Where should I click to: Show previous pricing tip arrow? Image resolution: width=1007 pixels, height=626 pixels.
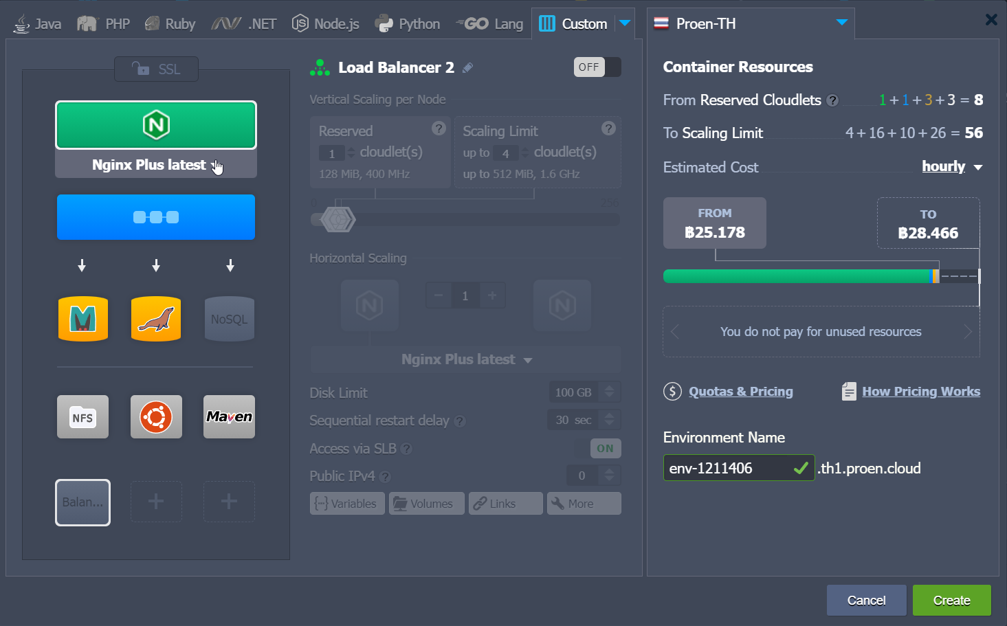click(675, 332)
